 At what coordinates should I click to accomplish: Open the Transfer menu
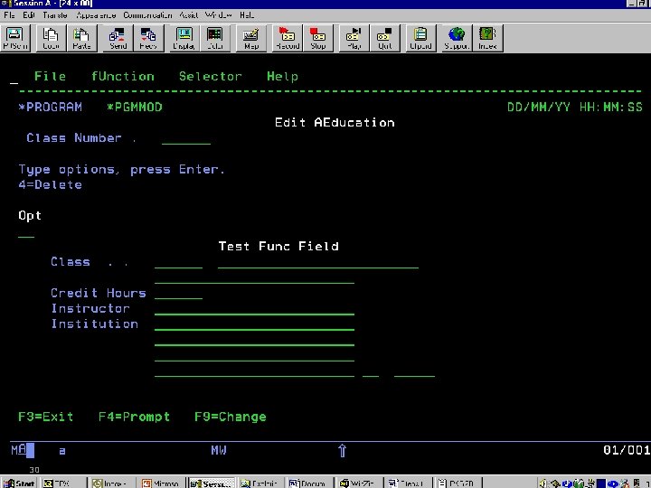click(x=55, y=15)
